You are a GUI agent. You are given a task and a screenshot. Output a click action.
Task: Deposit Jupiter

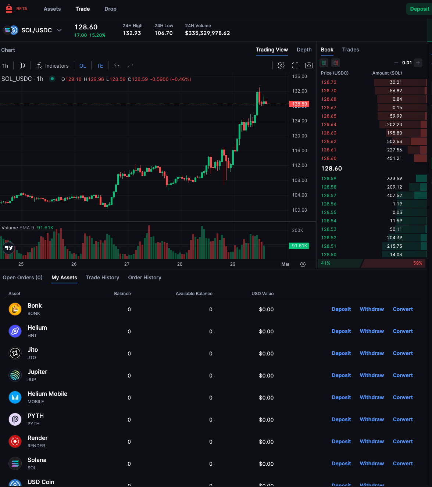coord(341,375)
